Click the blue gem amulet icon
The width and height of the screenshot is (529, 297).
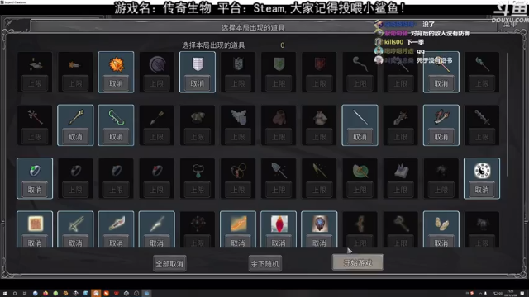point(320,224)
